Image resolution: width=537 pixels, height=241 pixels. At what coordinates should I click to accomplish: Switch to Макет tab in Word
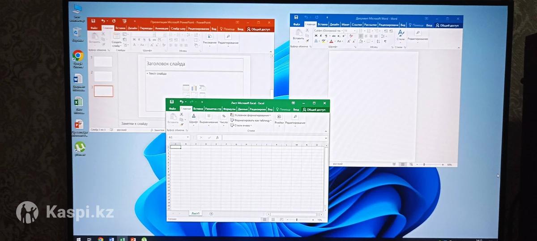(x=345, y=25)
